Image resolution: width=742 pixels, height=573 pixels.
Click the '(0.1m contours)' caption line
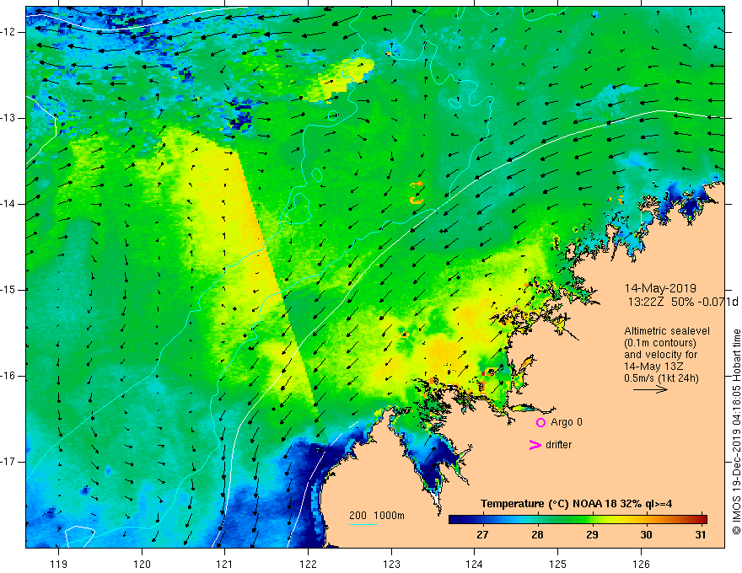click(x=660, y=343)
